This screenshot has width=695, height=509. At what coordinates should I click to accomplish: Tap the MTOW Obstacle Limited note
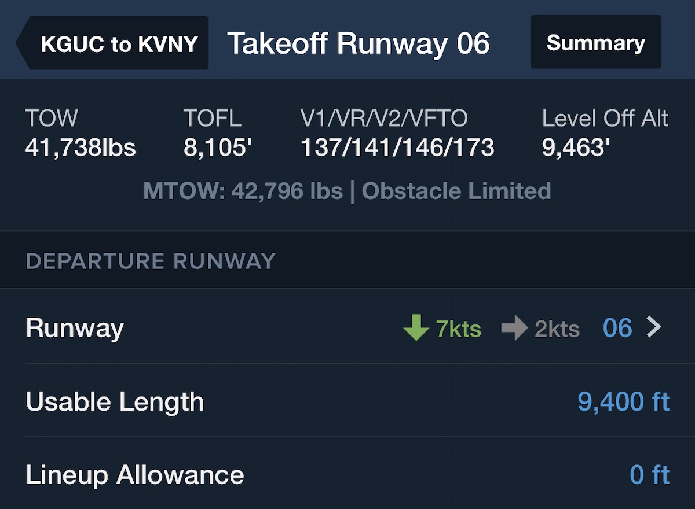[x=347, y=191]
